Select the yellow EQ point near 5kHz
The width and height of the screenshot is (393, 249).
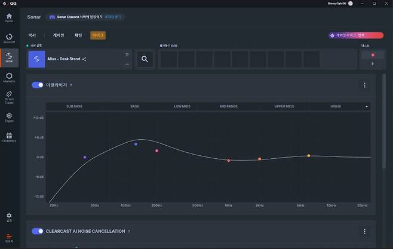pos(309,156)
